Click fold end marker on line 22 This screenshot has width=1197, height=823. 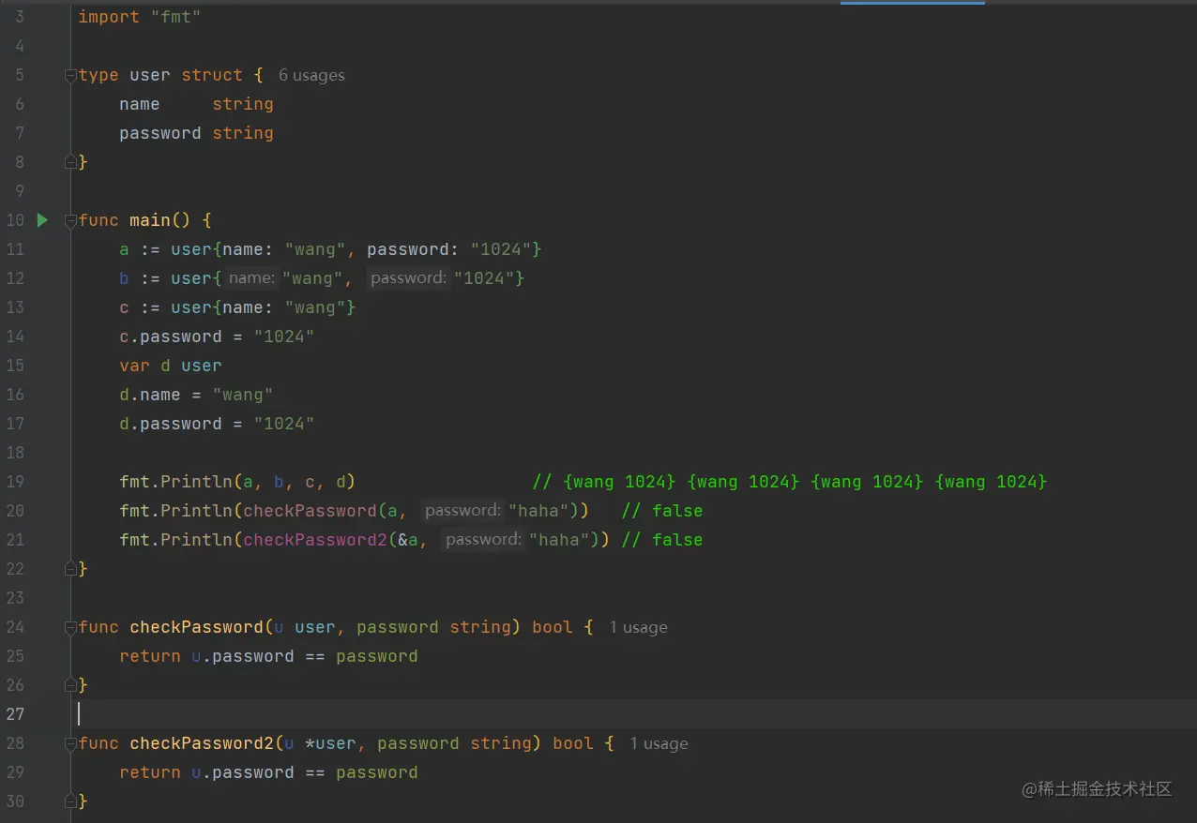70,569
